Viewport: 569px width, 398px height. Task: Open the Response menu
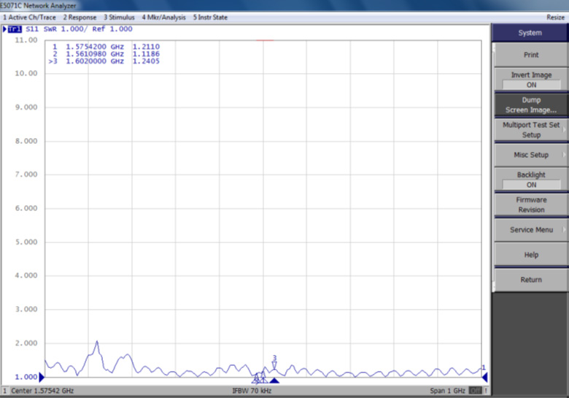tap(80, 17)
